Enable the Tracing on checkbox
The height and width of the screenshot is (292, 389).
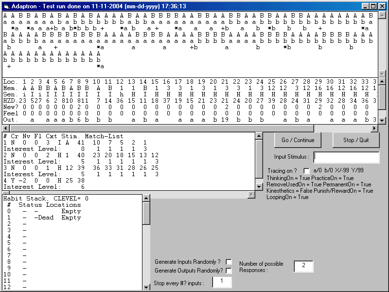point(307,171)
